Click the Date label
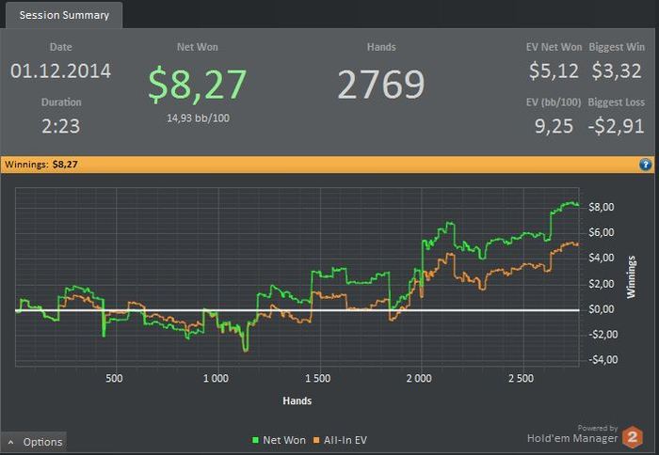 click(61, 47)
